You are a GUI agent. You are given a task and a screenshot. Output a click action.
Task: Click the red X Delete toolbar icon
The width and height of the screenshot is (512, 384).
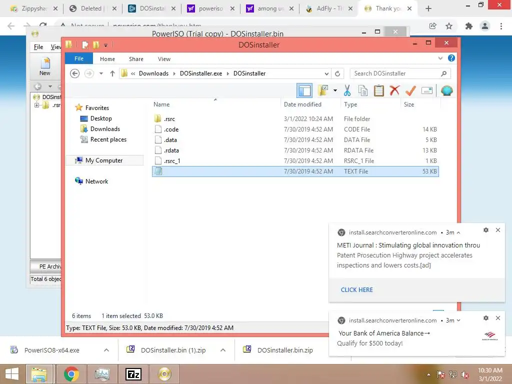(394, 90)
